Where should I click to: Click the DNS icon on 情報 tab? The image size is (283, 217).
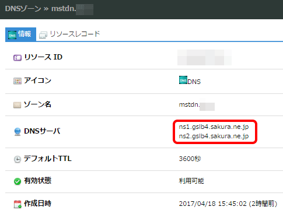(x=12, y=35)
